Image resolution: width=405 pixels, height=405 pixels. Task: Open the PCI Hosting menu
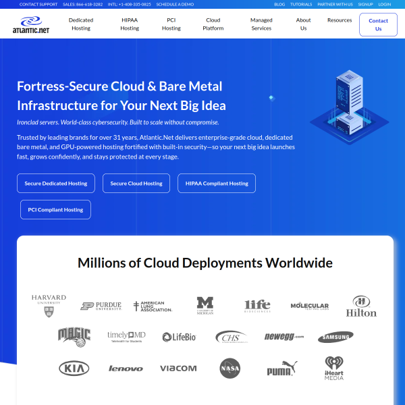[x=171, y=24]
